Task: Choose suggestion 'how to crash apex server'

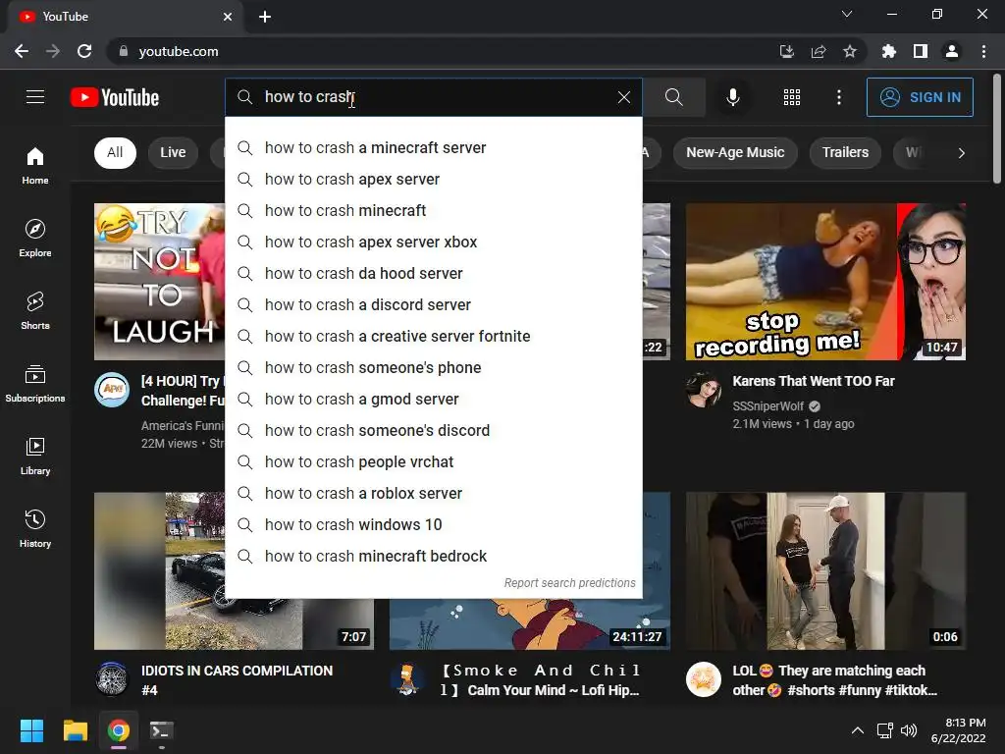Action: tap(433, 179)
